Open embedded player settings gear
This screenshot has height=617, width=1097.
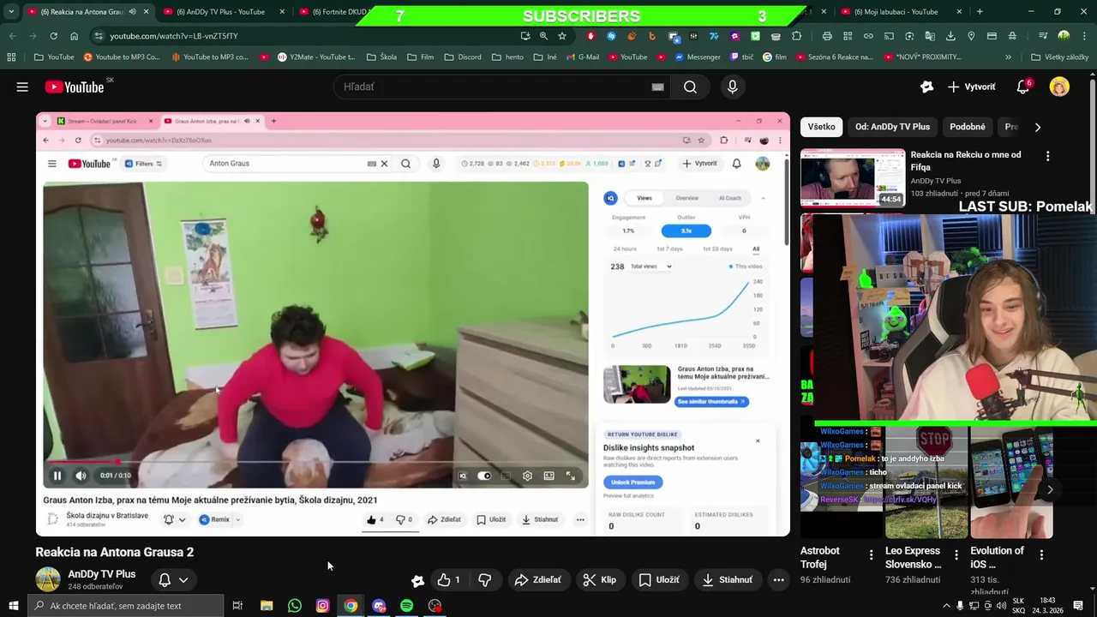point(527,476)
